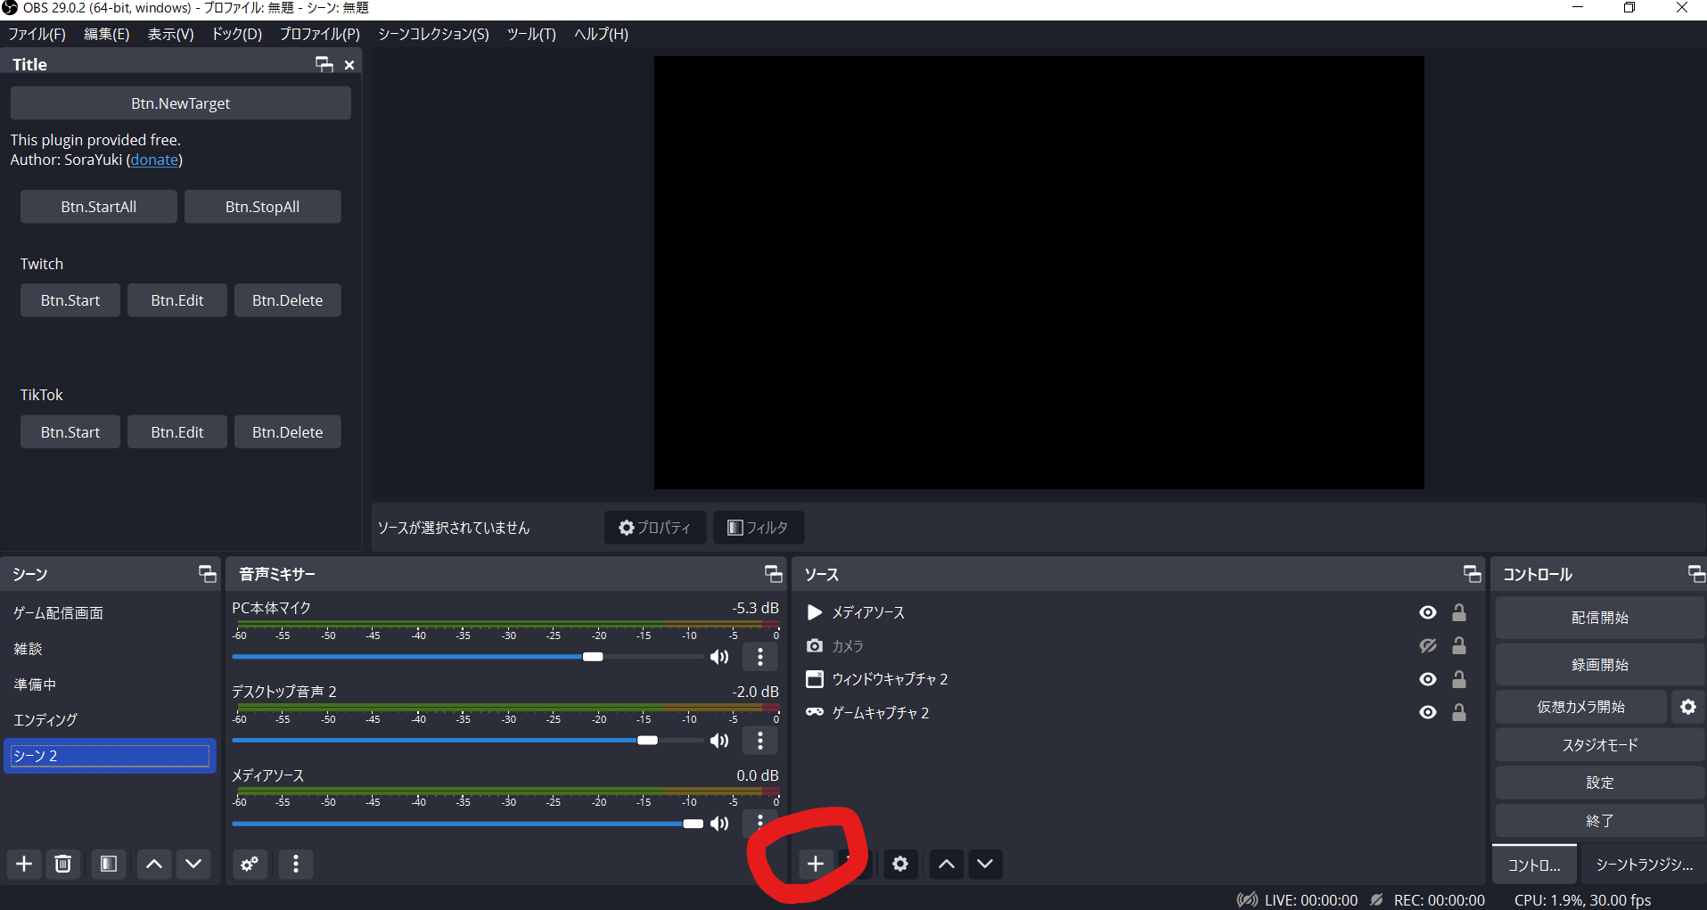Image resolution: width=1707 pixels, height=910 pixels.
Task: Move scene down with arrow
Action: pyautogui.click(x=193, y=864)
